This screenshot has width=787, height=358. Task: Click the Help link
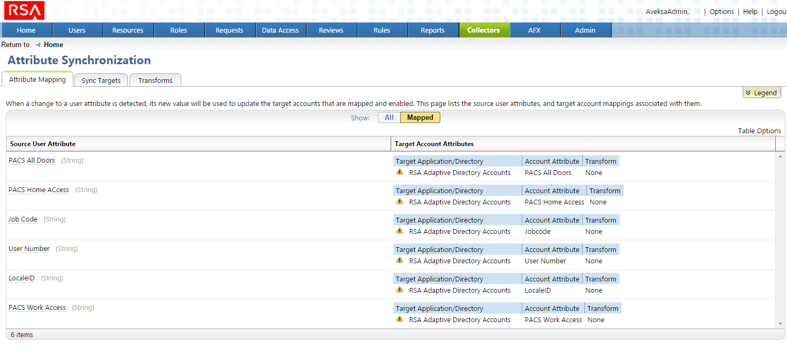coord(750,11)
